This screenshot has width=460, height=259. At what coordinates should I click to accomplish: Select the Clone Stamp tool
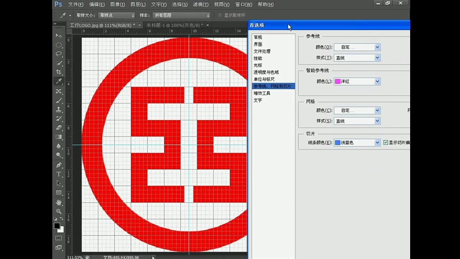tap(59, 109)
